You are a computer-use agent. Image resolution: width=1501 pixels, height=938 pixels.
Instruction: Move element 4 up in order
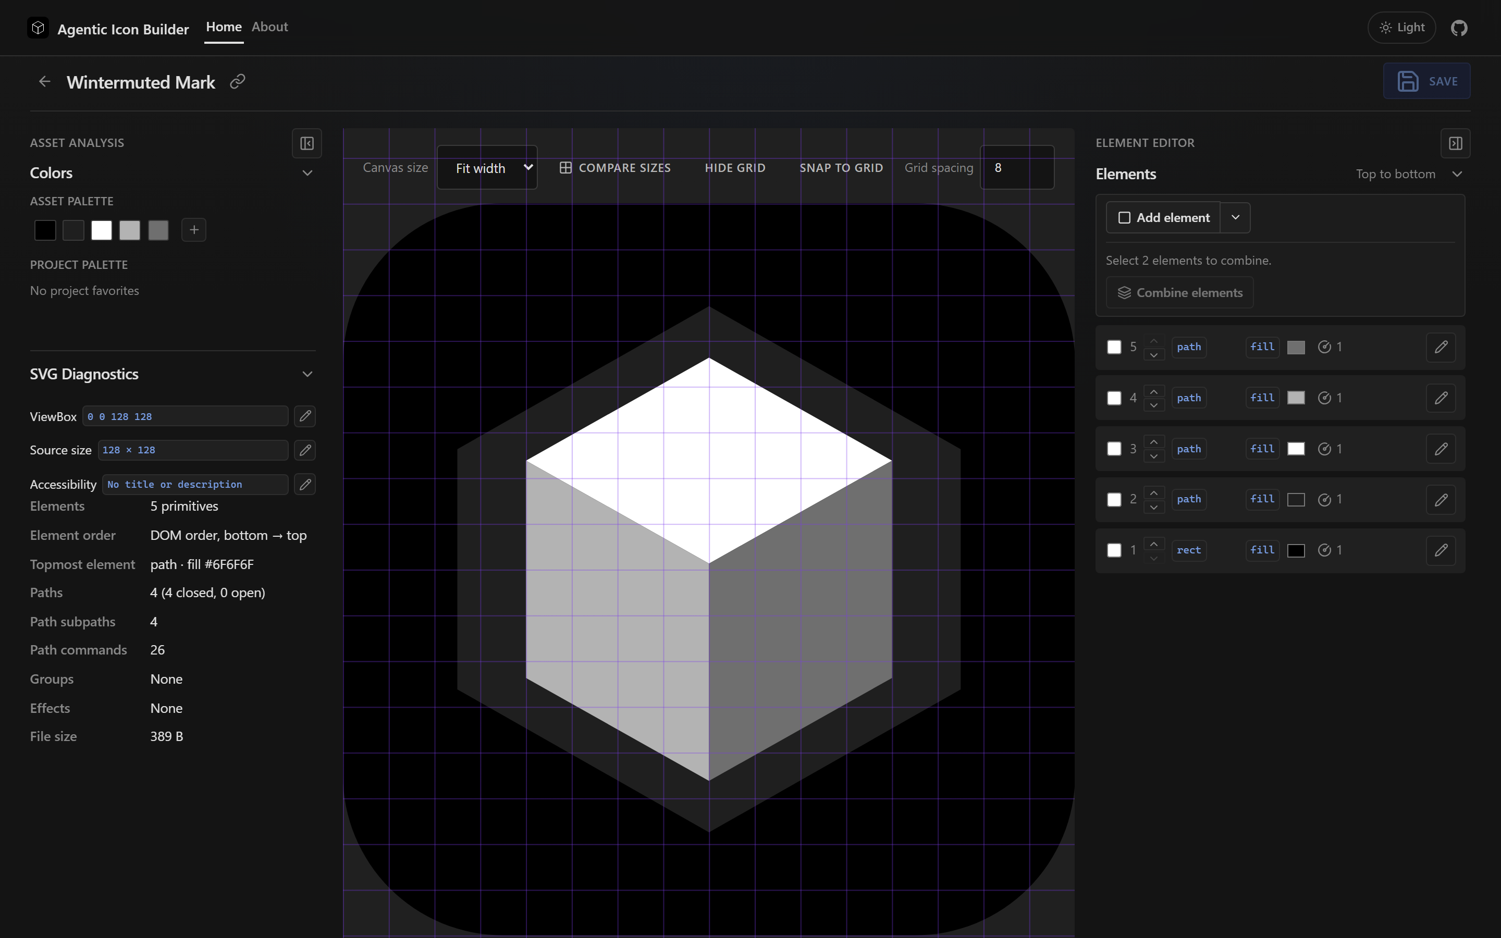click(1154, 391)
